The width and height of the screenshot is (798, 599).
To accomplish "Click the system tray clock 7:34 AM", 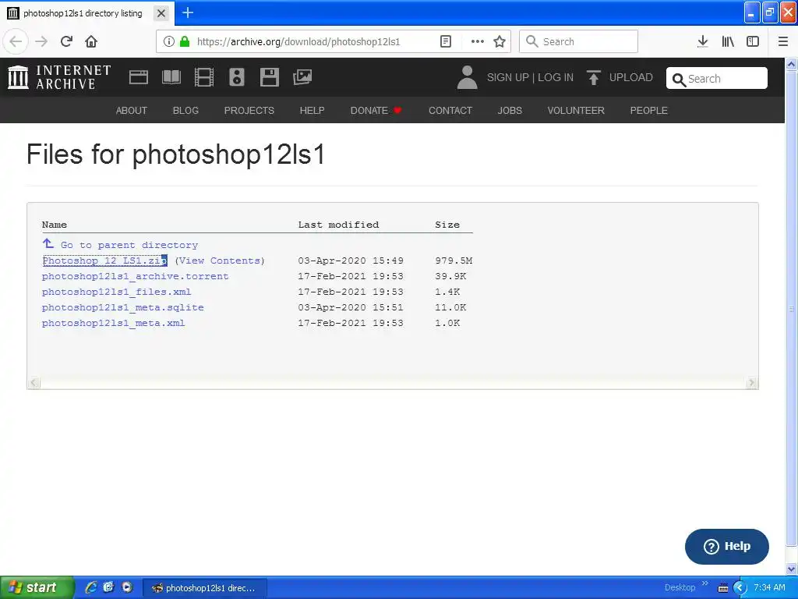I will (x=769, y=588).
